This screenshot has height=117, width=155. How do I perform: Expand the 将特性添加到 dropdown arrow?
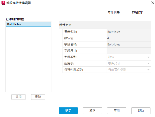(x=148, y=70)
